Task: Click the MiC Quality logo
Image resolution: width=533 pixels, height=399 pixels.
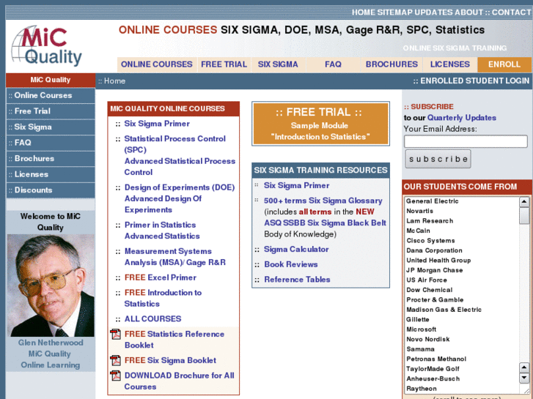Action: [47, 46]
